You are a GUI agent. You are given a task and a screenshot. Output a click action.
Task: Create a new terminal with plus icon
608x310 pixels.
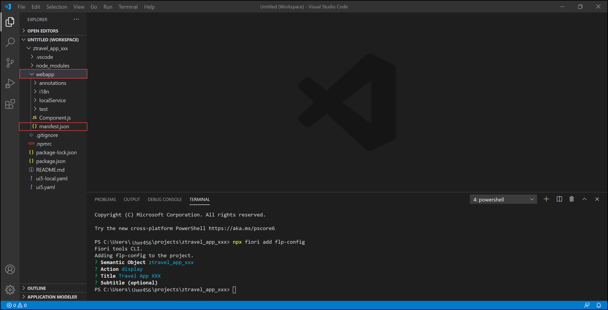click(x=546, y=199)
